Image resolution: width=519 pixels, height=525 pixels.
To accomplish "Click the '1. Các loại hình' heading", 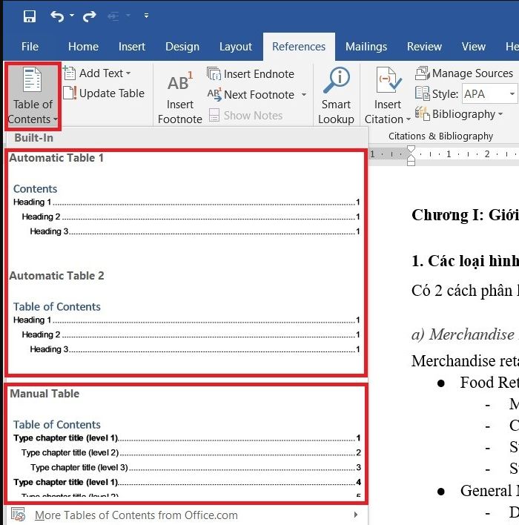I will (465, 261).
